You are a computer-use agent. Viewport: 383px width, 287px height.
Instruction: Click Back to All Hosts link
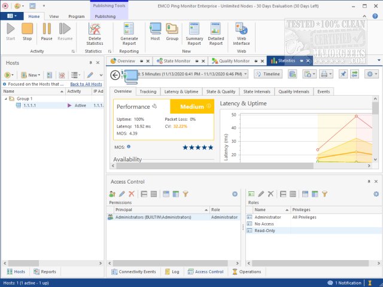coord(86,84)
